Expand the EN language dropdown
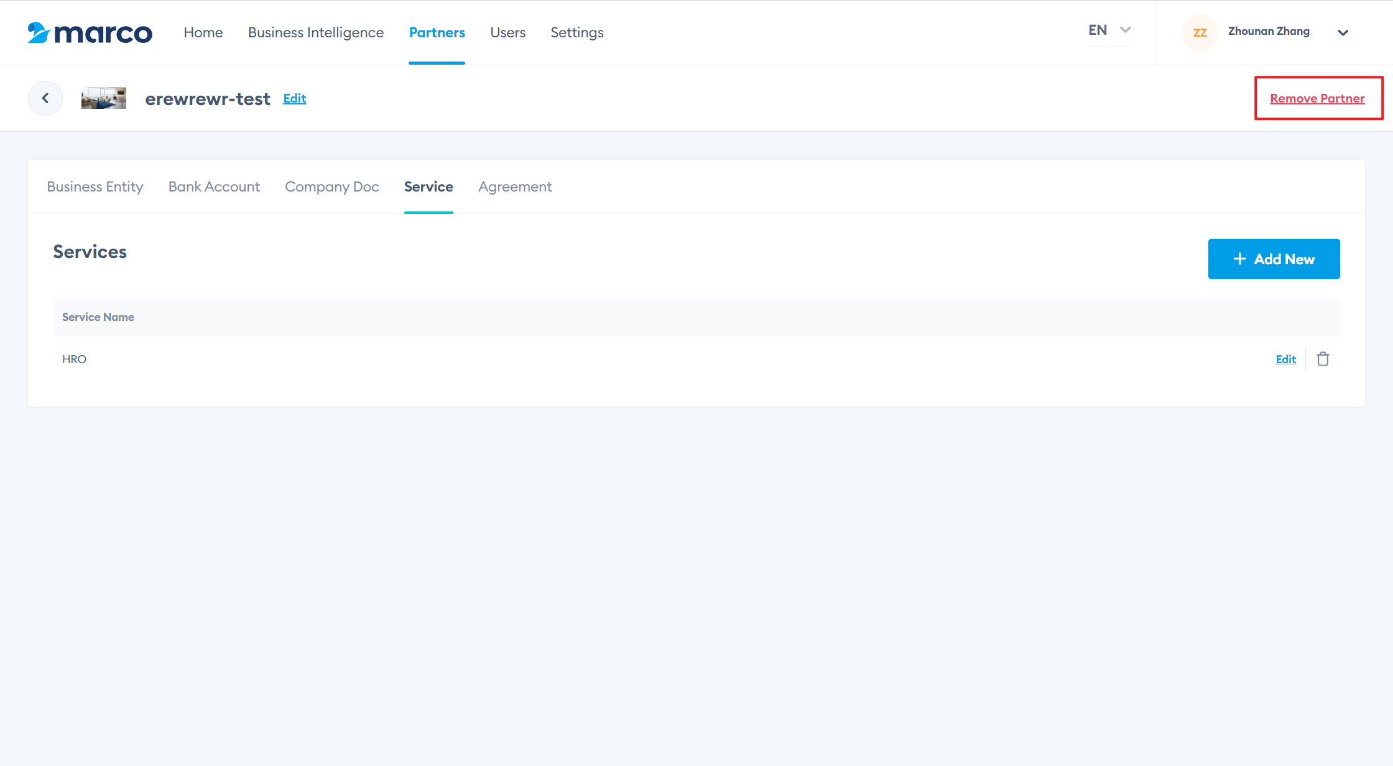 [1109, 30]
